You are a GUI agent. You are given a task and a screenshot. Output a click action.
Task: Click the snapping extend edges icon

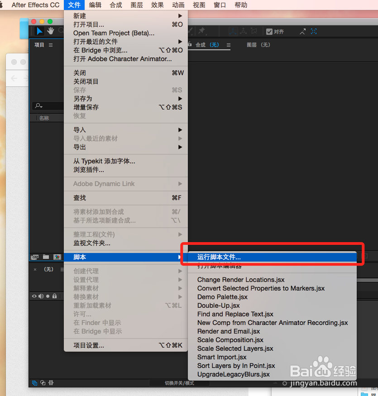pos(303,32)
